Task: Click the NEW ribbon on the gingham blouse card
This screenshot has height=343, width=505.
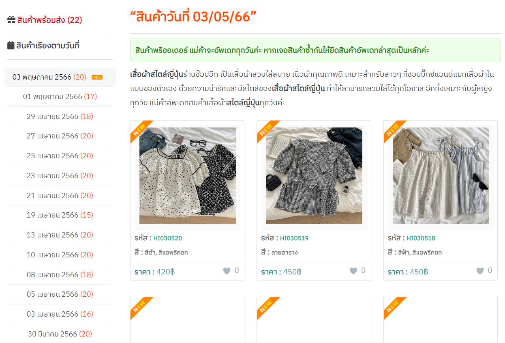Action: [267, 131]
